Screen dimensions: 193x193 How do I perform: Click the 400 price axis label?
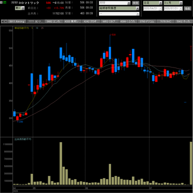(x=10, y=83)
